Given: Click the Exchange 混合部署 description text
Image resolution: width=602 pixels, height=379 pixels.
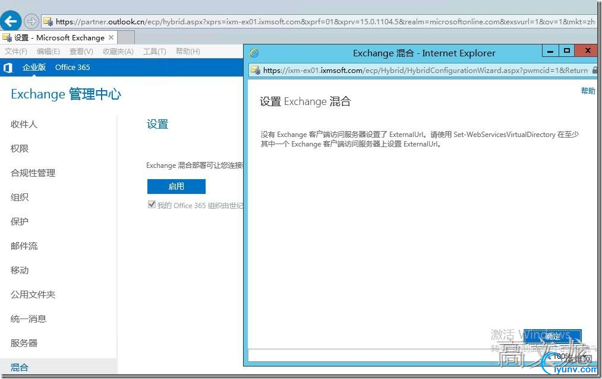Looking at the screenshot, I should tap(195, 165).
